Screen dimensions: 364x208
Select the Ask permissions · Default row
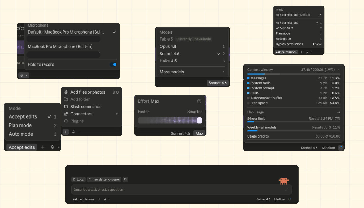299,15
